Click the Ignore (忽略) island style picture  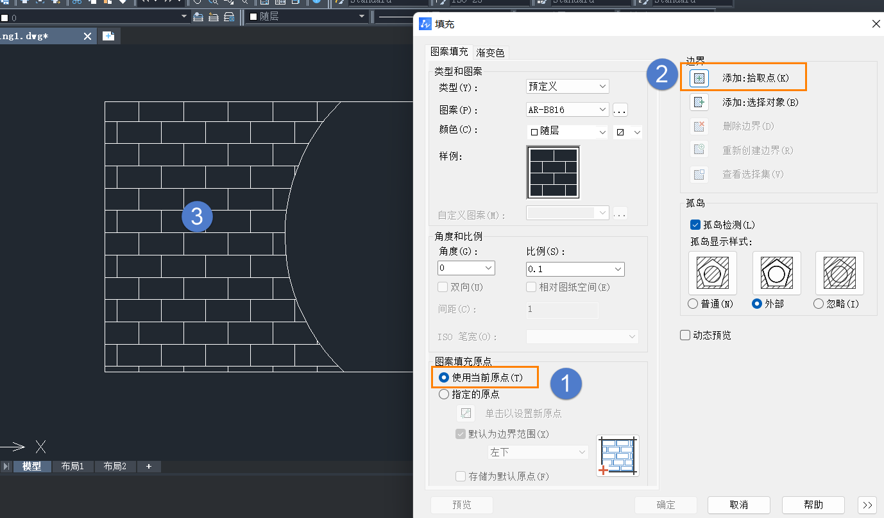pos(839,273)
